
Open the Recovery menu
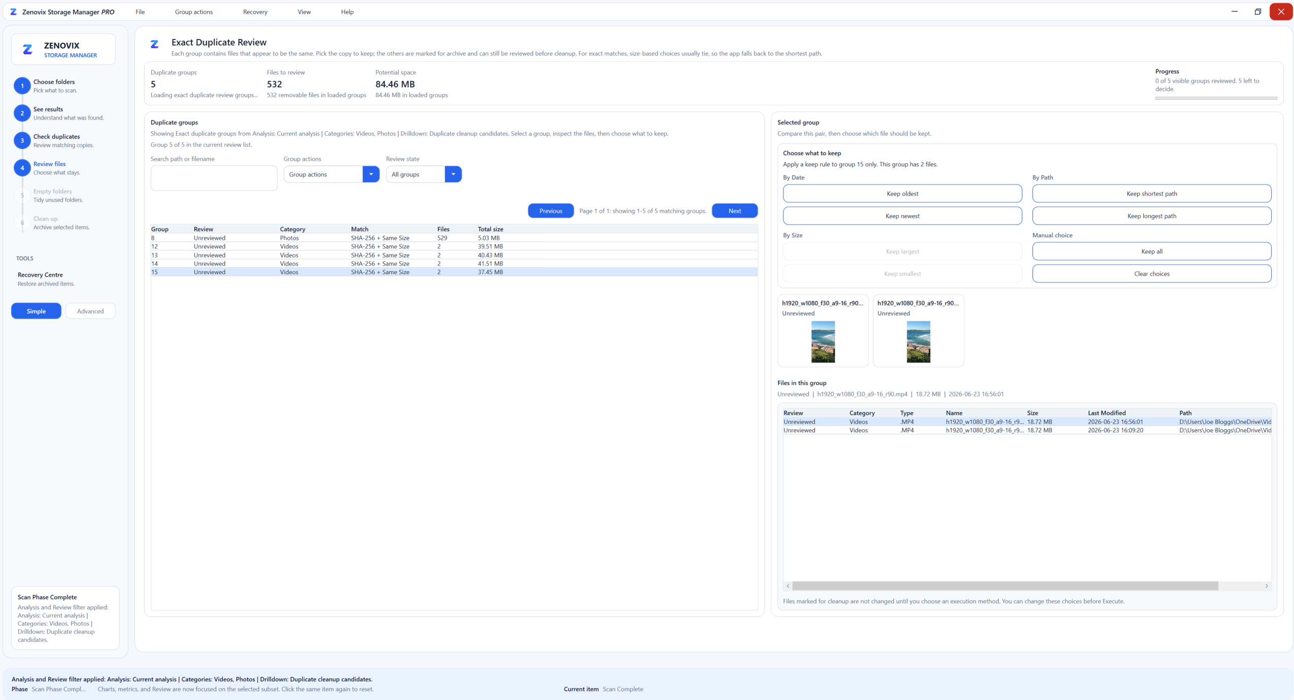click(x=255, y=12)
